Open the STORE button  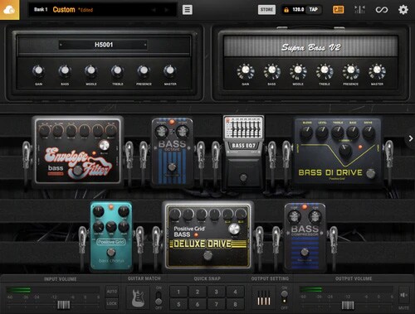(x=266, y=10)
